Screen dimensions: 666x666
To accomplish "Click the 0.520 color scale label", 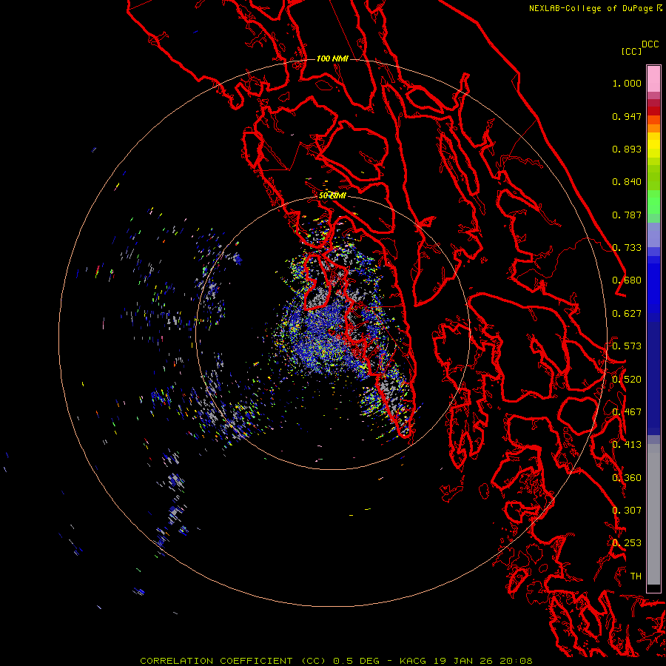I will point(627,380).
